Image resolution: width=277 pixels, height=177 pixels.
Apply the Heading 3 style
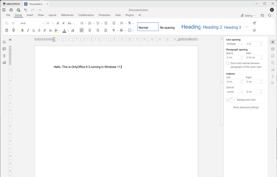point(233,27)
